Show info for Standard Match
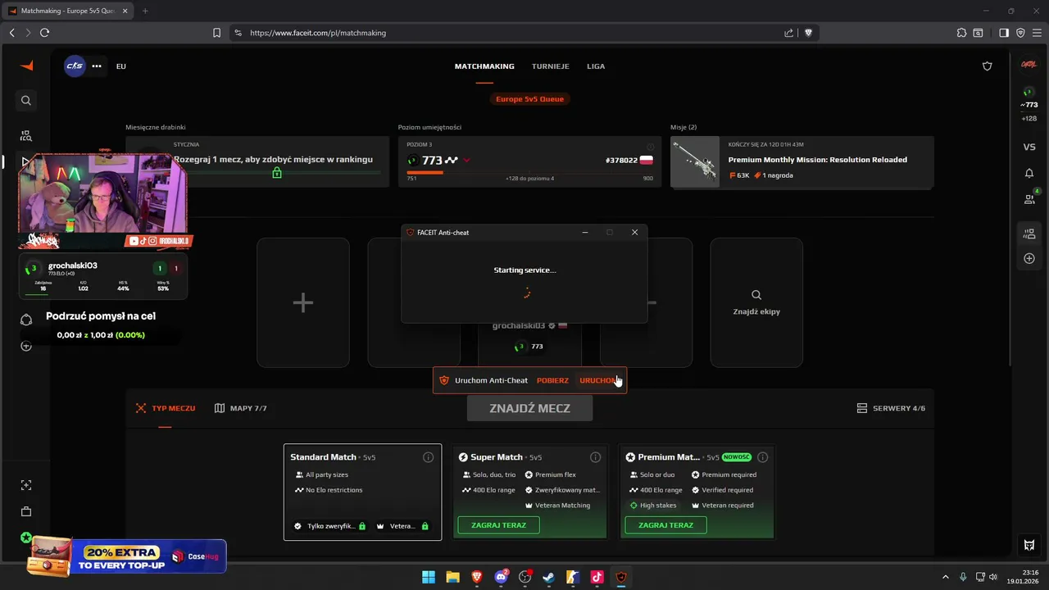The width and height of the screenshot is (1049, 590). point(428,457)
